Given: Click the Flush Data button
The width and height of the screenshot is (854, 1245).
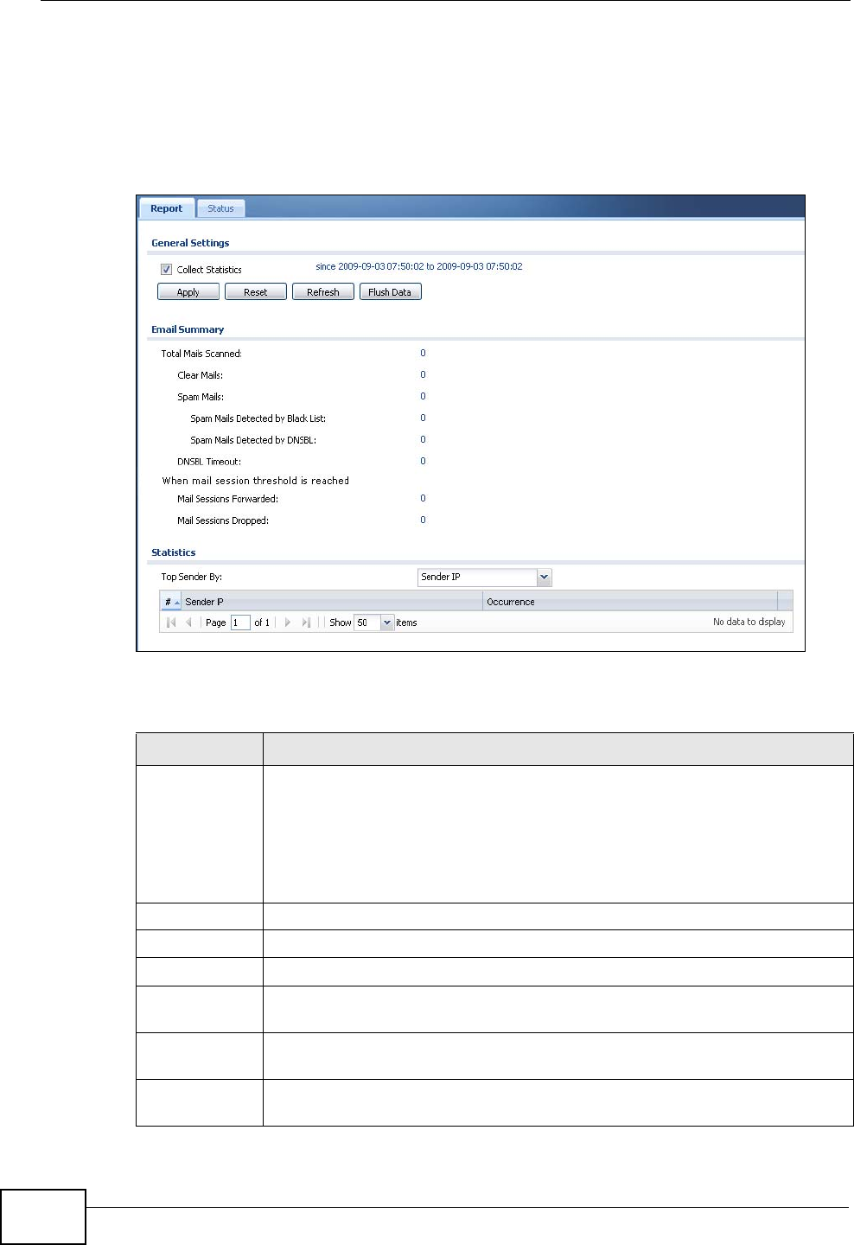Looking at the screenshot, I should (x=390, y=292).
